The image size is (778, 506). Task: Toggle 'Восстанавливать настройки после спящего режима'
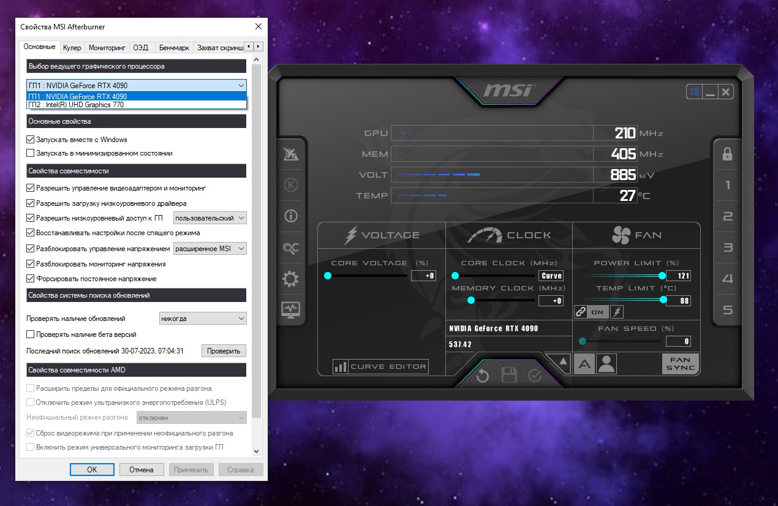(x=31, y=233)
